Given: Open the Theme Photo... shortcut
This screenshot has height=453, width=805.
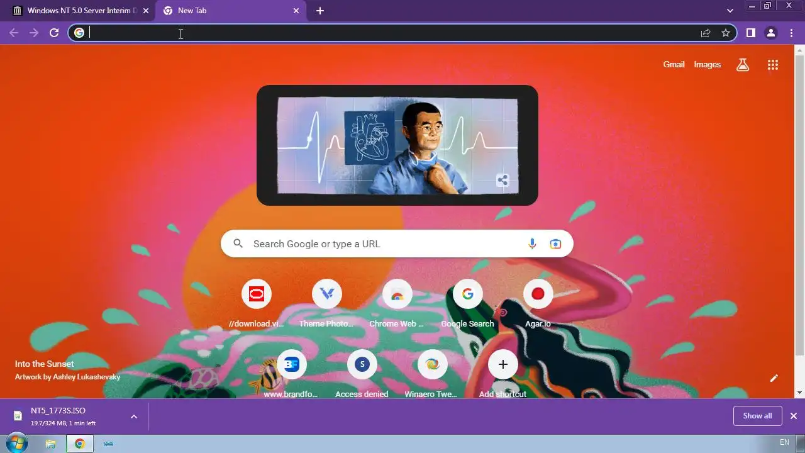Looking at the screenshot, I should click(327, 304).
